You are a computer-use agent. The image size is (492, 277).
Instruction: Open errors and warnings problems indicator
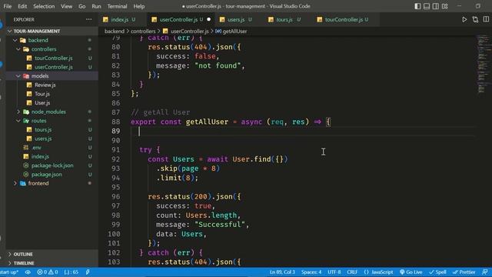pyautogui.click(x=48, y=272)
